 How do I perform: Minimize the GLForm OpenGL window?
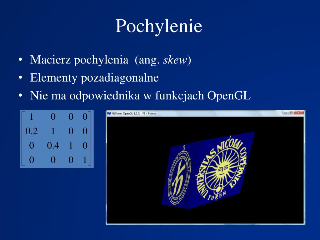click(x=285, y=112)
